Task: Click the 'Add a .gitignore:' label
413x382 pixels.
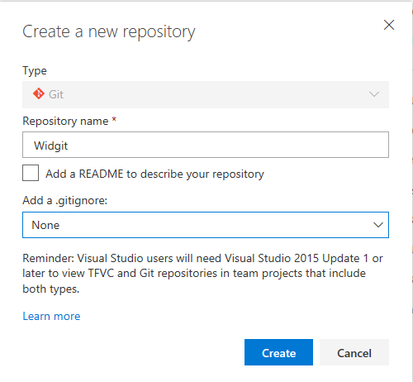Action: 65,200
